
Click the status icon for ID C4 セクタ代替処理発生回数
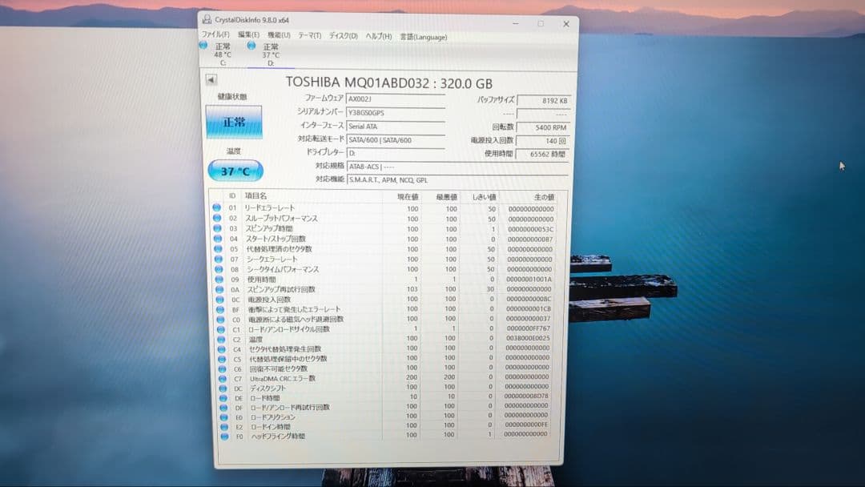click(x=221, y=349)
